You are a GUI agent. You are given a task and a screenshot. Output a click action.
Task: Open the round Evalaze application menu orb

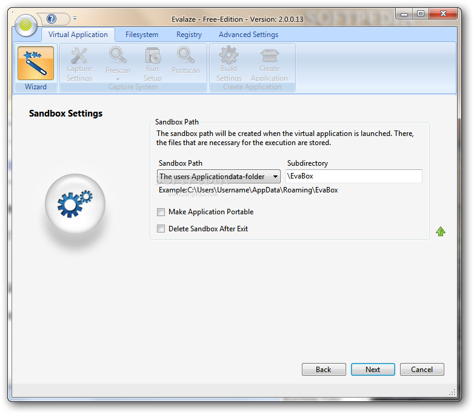tap(25, 25)
